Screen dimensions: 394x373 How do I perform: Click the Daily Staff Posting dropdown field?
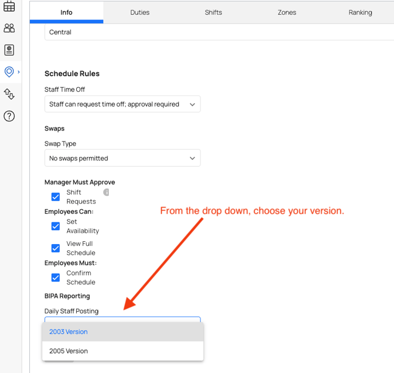pyautogui.click(x=123, y=320)
